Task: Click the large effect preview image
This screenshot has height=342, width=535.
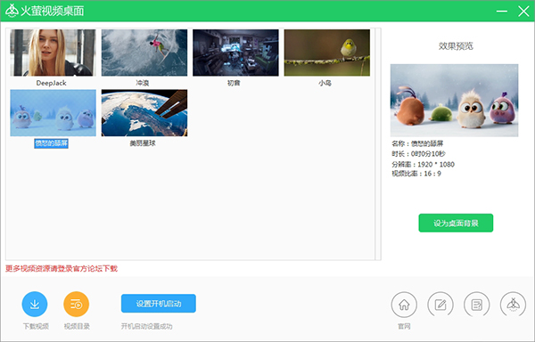Action: [x=454, y=100]
